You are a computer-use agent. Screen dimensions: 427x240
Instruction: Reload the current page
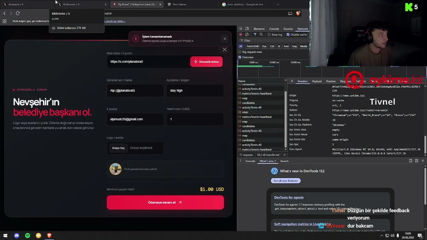click(18, 13)
